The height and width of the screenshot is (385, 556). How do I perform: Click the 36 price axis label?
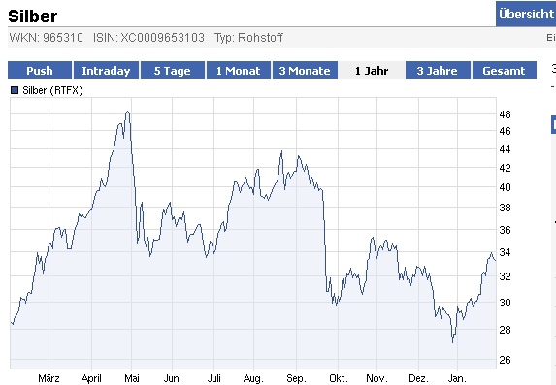(x=505, y=230)
